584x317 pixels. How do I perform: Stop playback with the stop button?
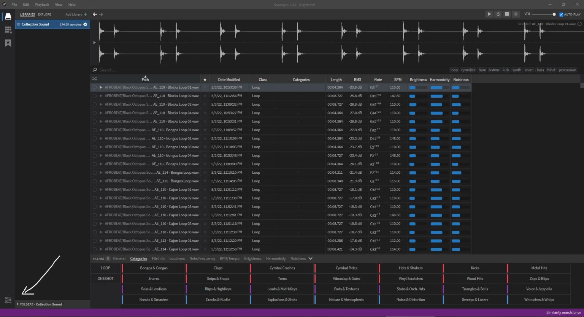(x=507, y=14)
